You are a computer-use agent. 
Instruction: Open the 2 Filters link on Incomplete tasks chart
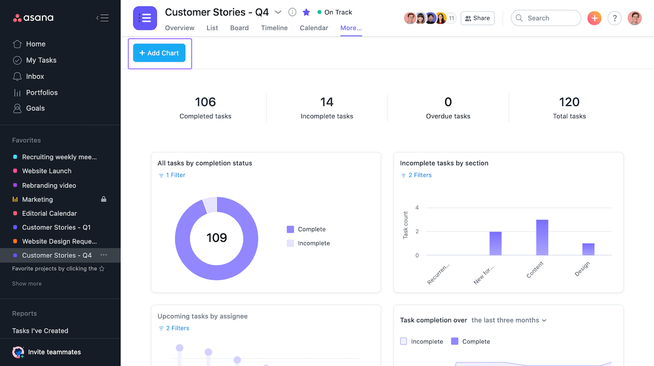pyautogui.click(x=416, y=175)
